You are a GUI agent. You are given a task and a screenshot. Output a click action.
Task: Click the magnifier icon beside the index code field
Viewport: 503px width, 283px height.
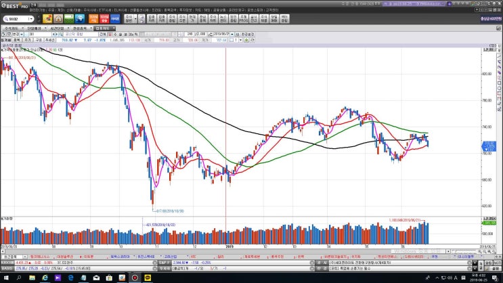coord(60,34)
